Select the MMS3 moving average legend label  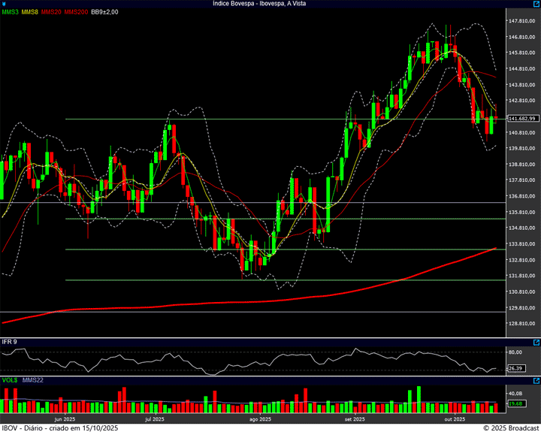10,13
